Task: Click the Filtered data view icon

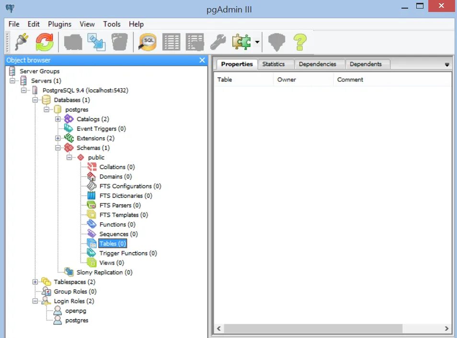Action: point(195,42)
